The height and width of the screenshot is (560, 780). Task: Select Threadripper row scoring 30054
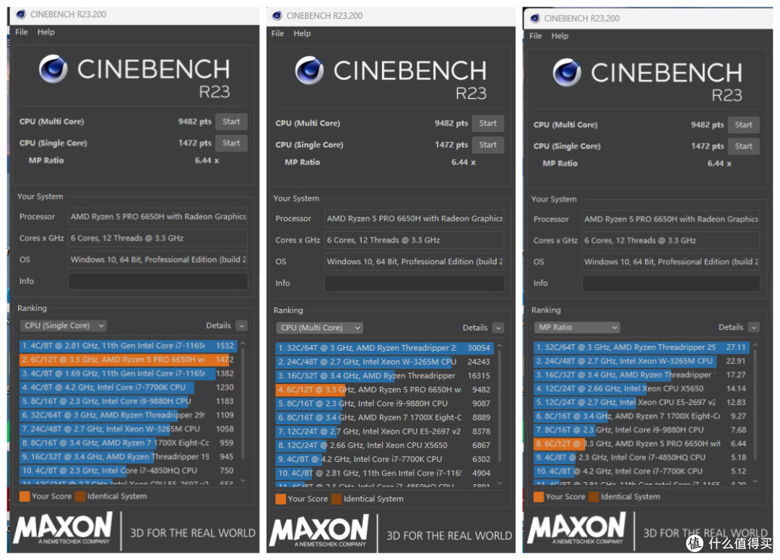coord(384,348)
